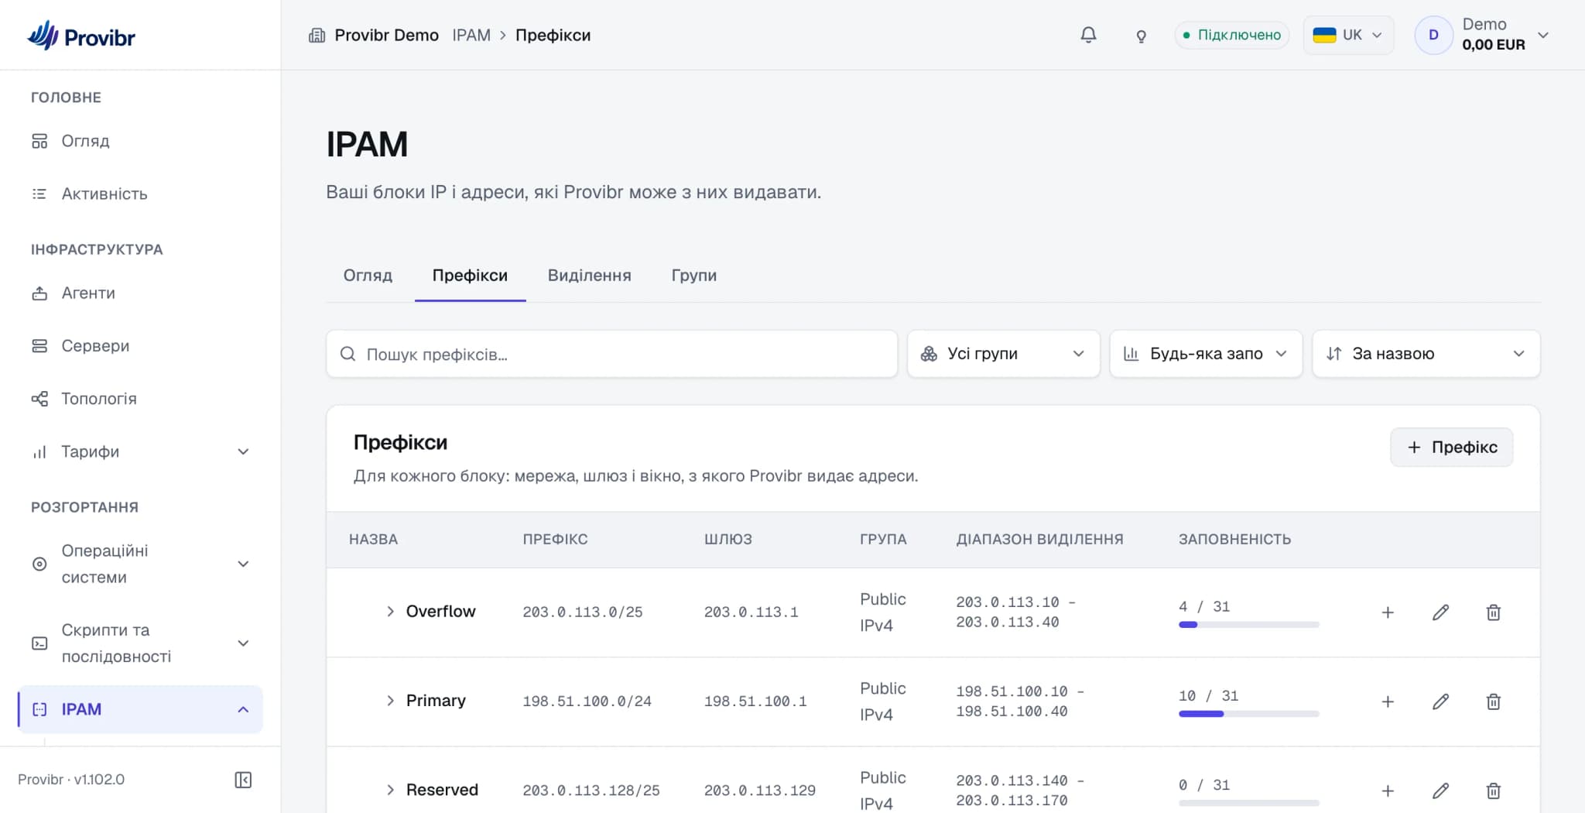Viewport: 1585px width, 813px height.
Task: Open Агенти in the sidebar
Action: click(x=140, y=293)
